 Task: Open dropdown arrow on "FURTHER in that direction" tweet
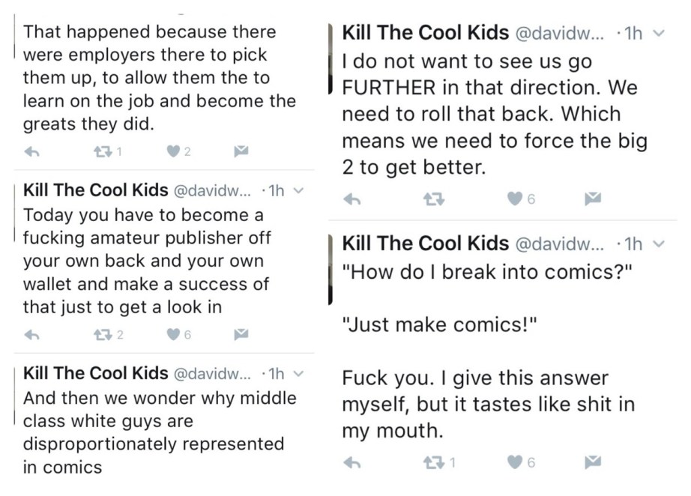coord(659,34)
